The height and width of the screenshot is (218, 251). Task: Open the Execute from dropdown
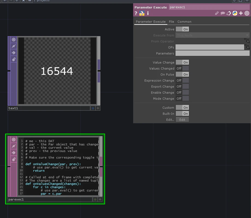[x=212, y=35]
